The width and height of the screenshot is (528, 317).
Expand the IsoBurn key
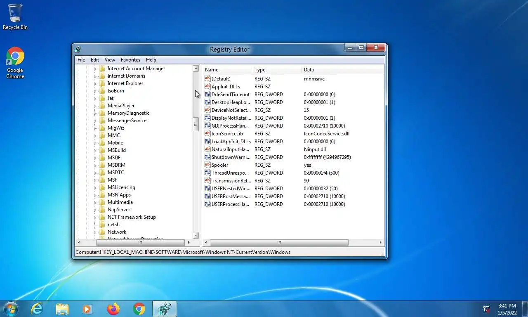(95, 91)
